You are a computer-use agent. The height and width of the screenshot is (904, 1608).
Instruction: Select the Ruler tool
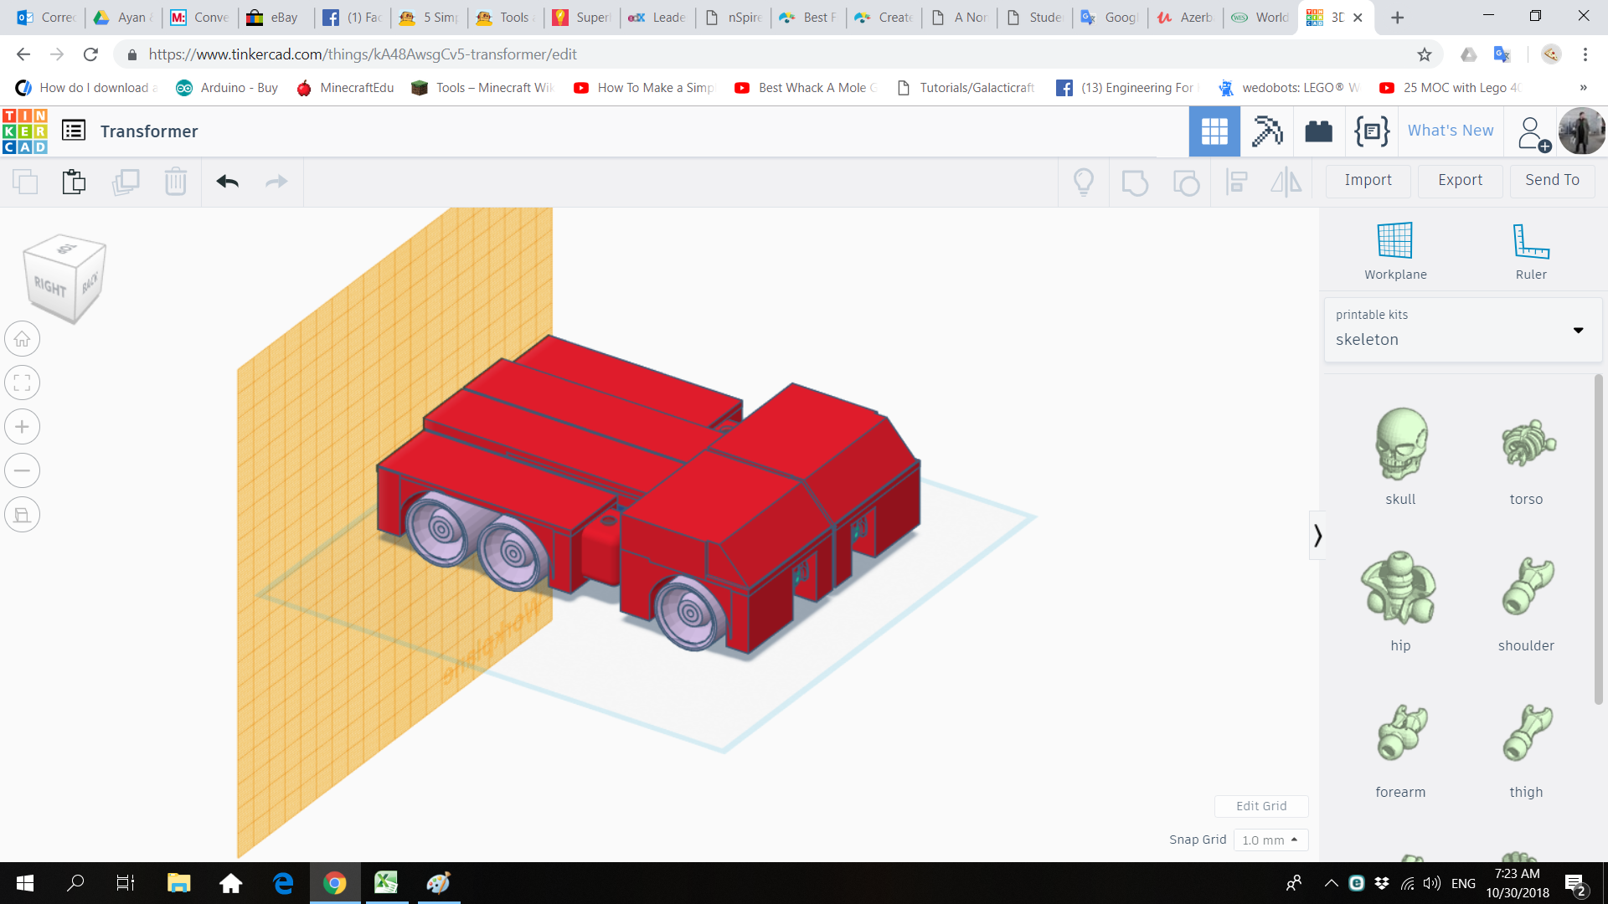[1530, 242]
